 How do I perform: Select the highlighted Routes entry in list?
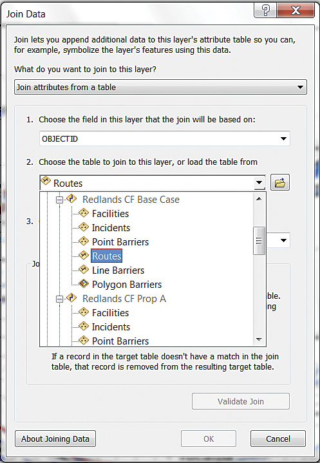pos(107,256)
